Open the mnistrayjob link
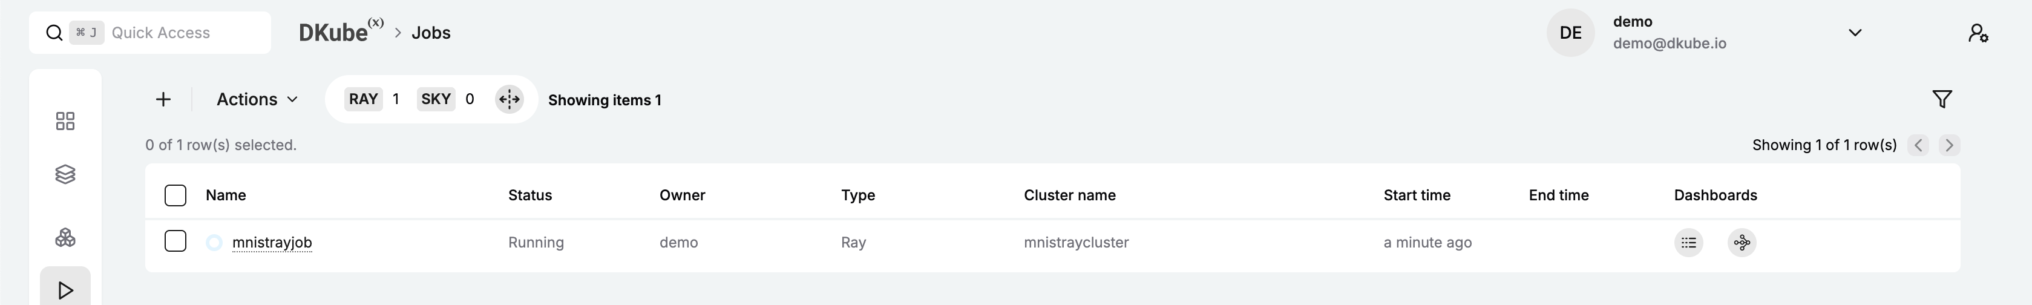2032x305 pixels. 272,243
